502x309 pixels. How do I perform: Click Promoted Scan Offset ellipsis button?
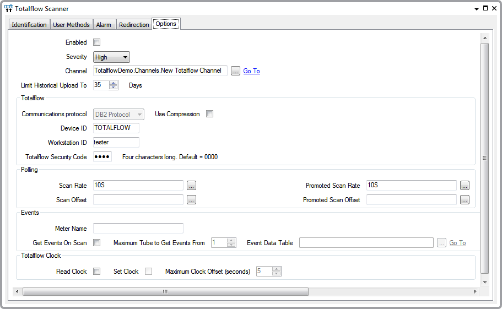point(465,200)
